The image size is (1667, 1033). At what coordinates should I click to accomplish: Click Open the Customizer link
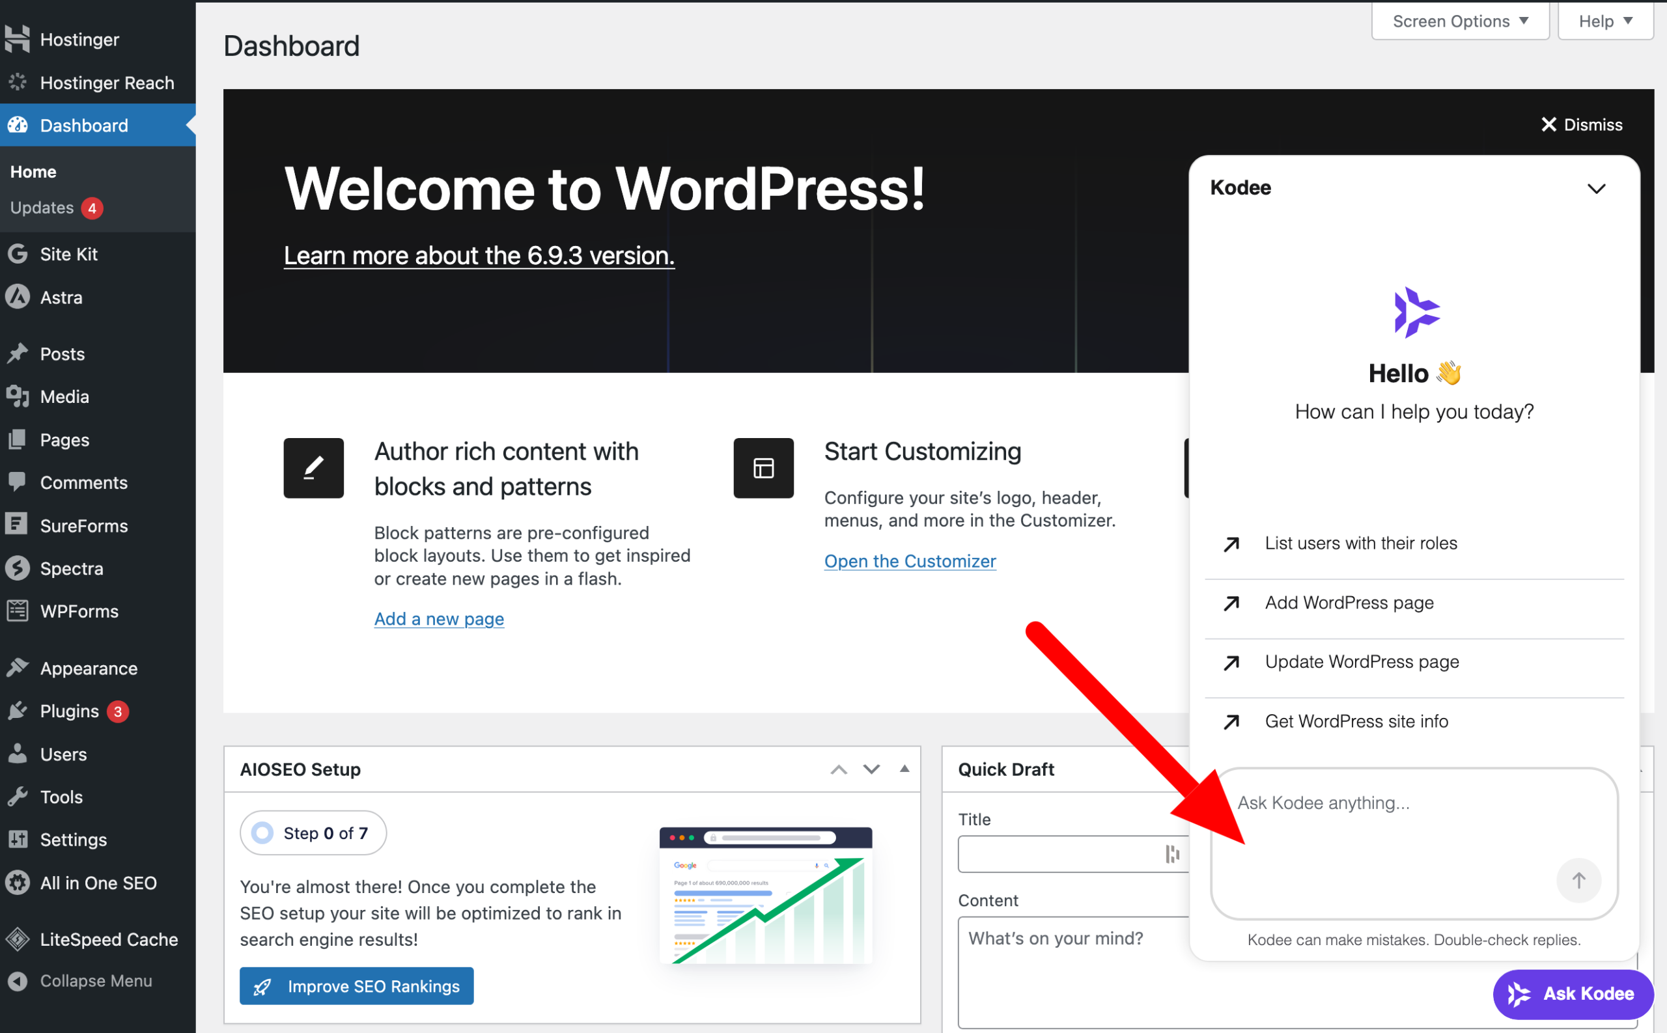[910, 561]
